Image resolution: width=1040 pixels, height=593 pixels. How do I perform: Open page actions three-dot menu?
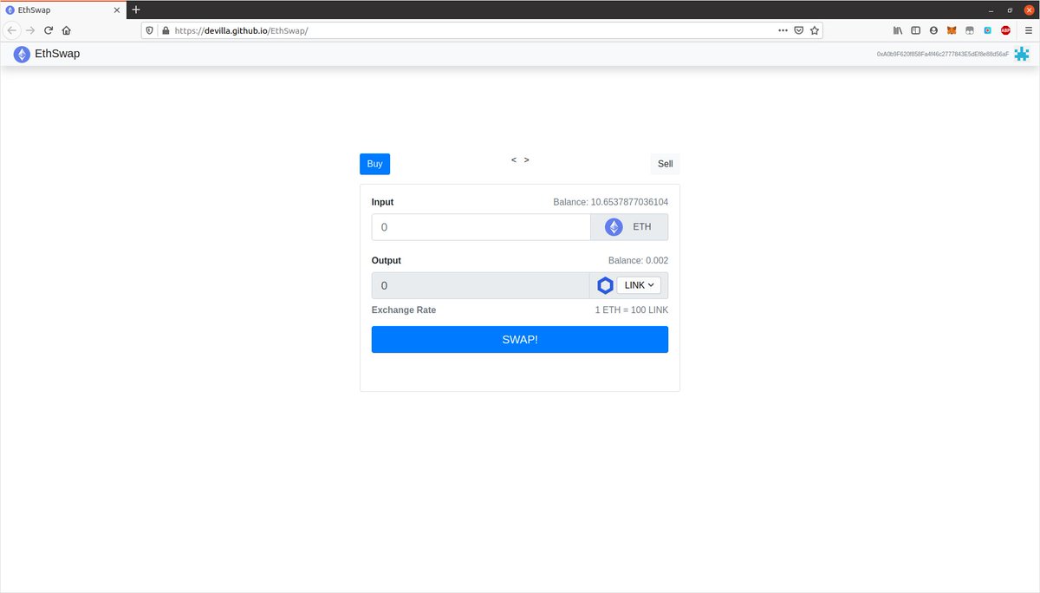[x=783, y=29]
